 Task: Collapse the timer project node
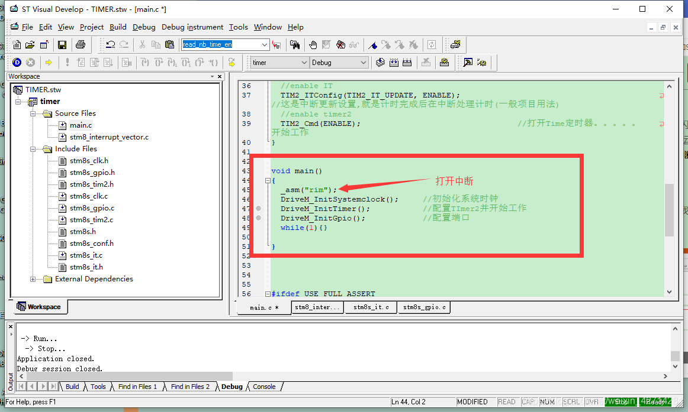[x=18, y=102]
